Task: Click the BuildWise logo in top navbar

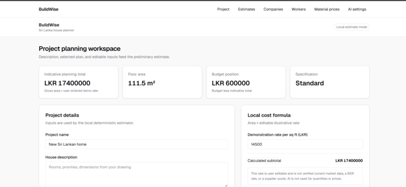Action: pyautogui.click(x=49, y=9)
